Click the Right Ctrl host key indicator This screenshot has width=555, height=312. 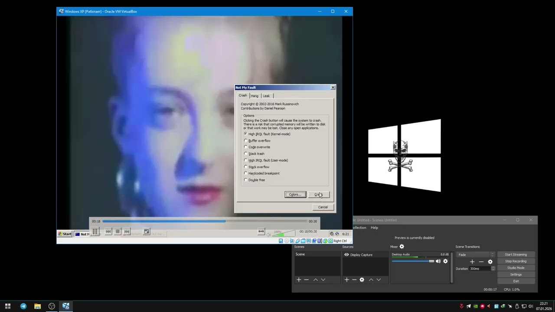tap(340, 241)
